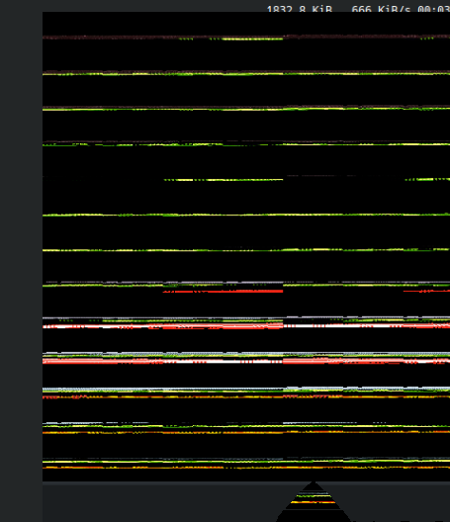This screenshot has width=450, height=522.
Task: Click the 1832.8 KiB transferred size readout
Action: tap(300, 9)
